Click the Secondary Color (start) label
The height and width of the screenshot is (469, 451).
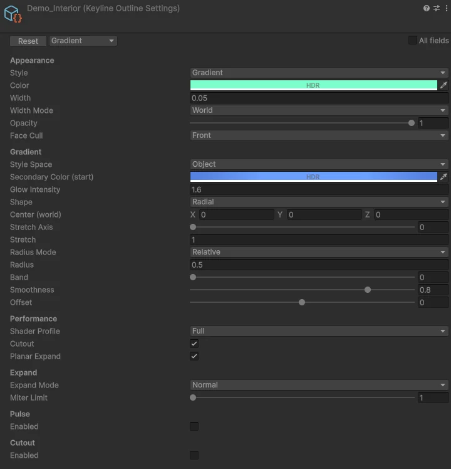[52, 177]
